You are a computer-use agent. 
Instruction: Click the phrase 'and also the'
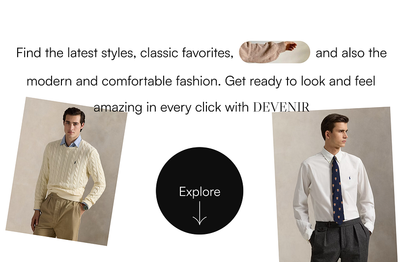click(x=351, y=53)
